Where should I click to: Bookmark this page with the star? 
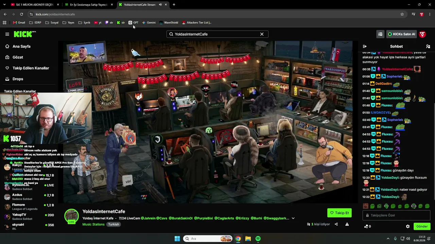(x=402, y=14)
